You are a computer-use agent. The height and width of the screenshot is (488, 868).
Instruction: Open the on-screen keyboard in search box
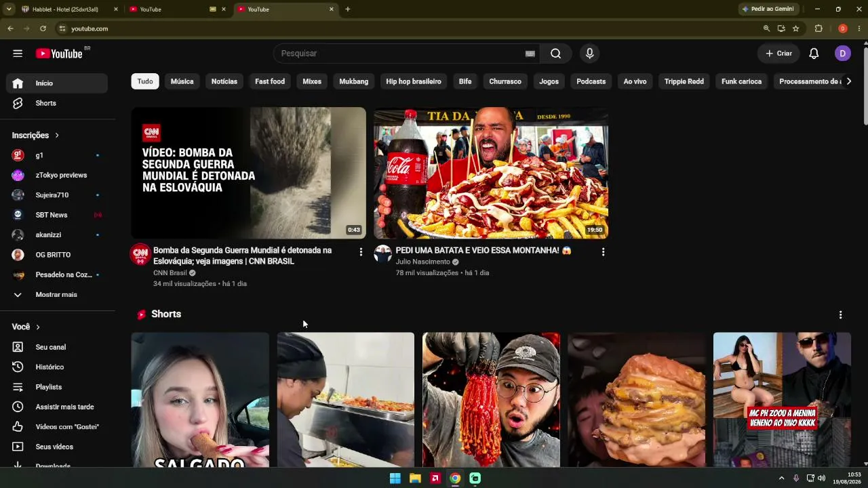(x=530, y=54)
